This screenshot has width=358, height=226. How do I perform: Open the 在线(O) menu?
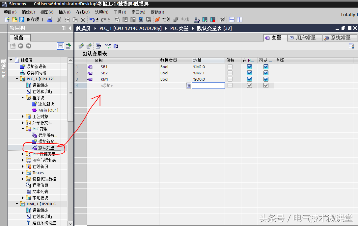point(83,12)
